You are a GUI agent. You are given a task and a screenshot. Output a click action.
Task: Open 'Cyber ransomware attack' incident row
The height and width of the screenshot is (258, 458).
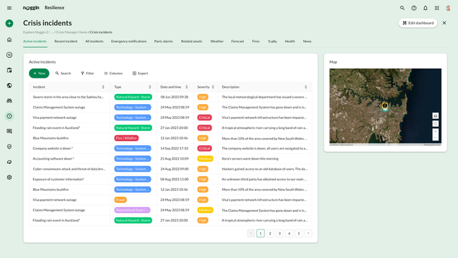click(x=171, y=169)
